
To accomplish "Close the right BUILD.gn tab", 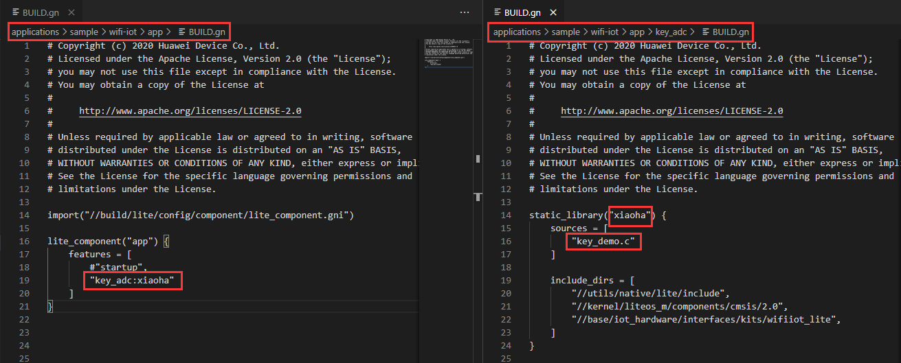I will pyautogui.click(x=553, y=12).
